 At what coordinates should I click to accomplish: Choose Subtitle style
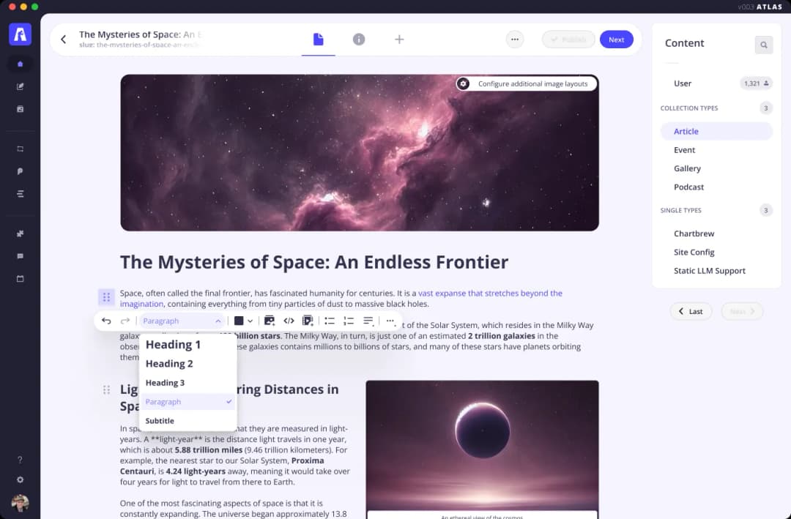pyautogui.click(x=187, y=421)
